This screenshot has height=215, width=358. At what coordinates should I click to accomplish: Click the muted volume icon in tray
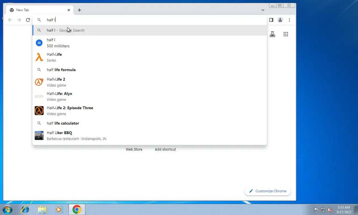click(x=330, y=210)
